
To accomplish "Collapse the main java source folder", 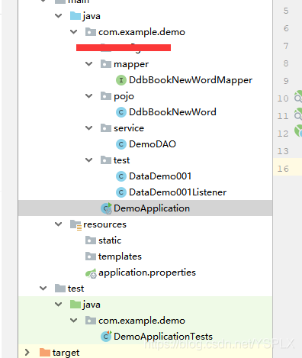I will click(59, 16).
